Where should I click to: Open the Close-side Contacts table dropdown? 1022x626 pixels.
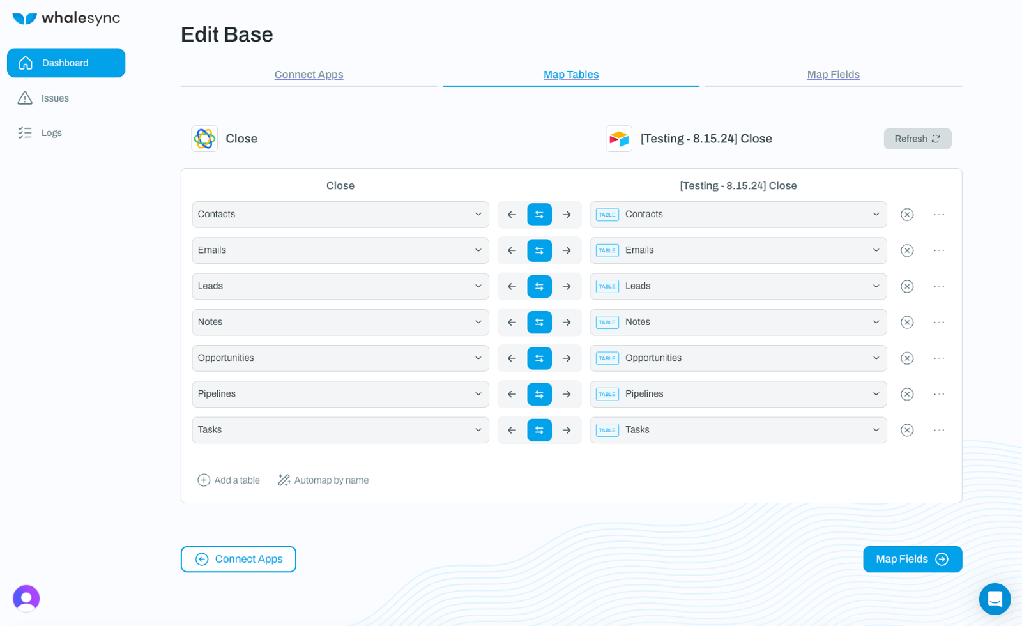[x=340, y=215]
